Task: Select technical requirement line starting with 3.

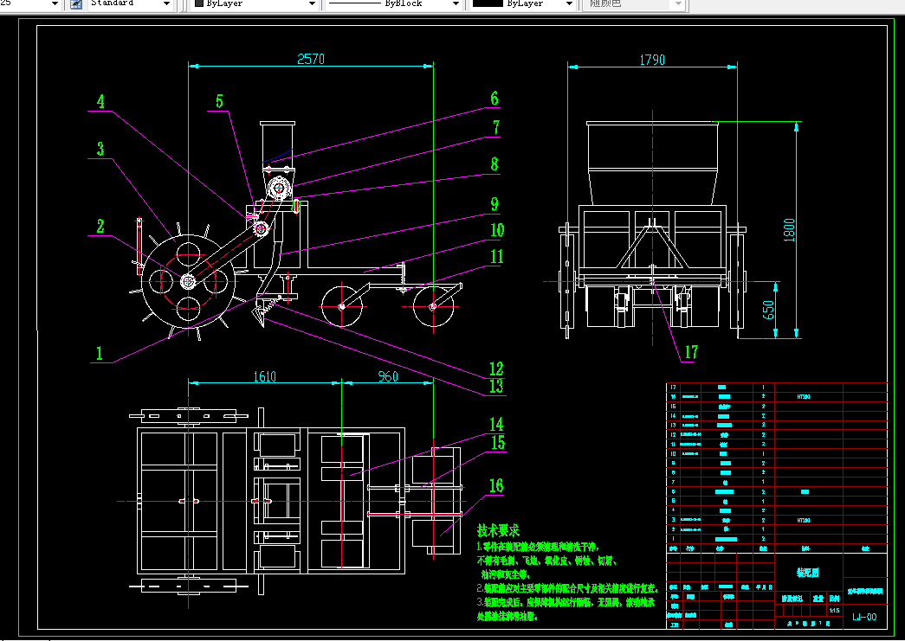Action: pyautogui.click(x=566, y=603)
